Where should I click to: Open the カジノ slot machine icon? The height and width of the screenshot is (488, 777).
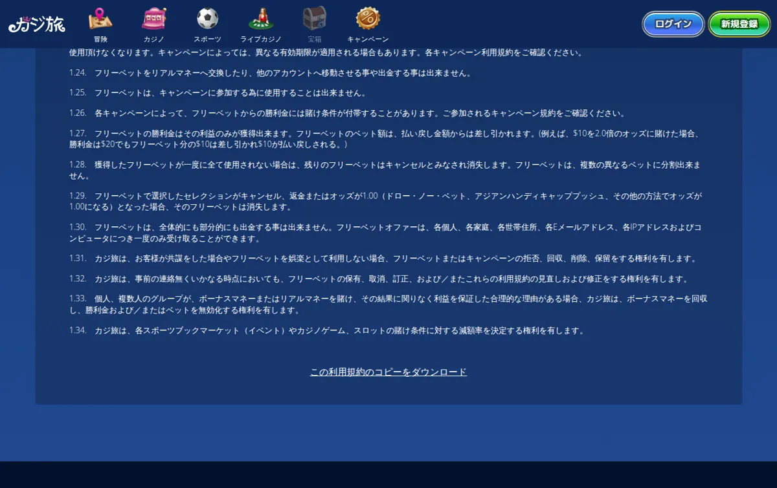coord(154,19)
